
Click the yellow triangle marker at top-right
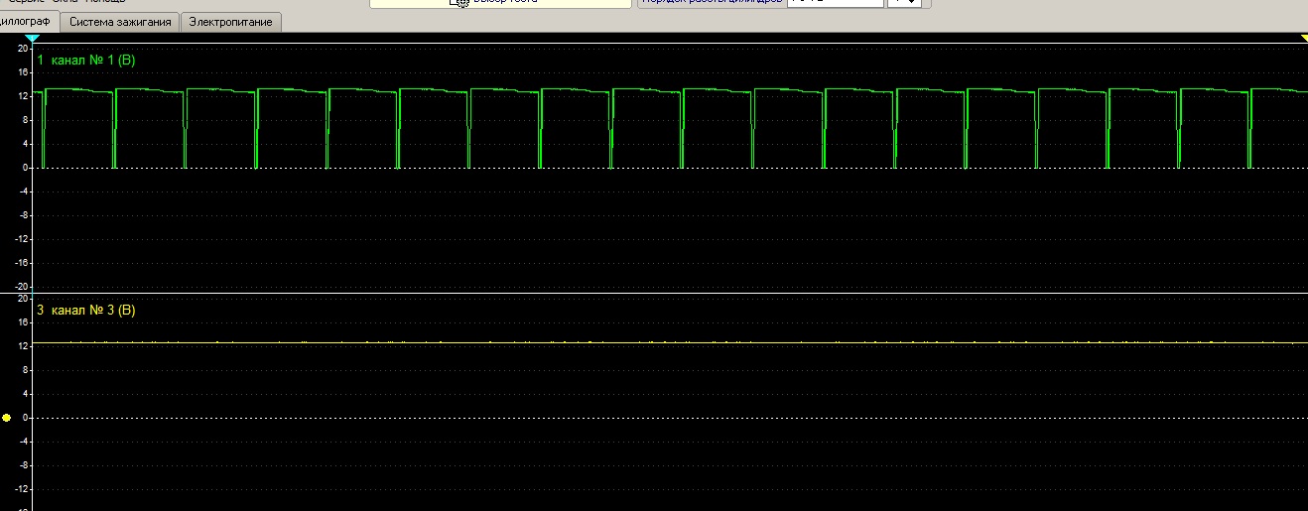(x=1303, y=38)
